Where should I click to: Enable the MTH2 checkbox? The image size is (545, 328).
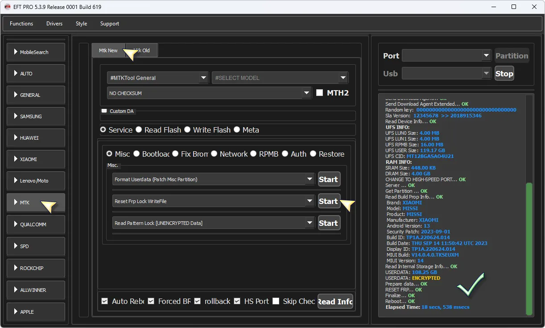point(319,93)
